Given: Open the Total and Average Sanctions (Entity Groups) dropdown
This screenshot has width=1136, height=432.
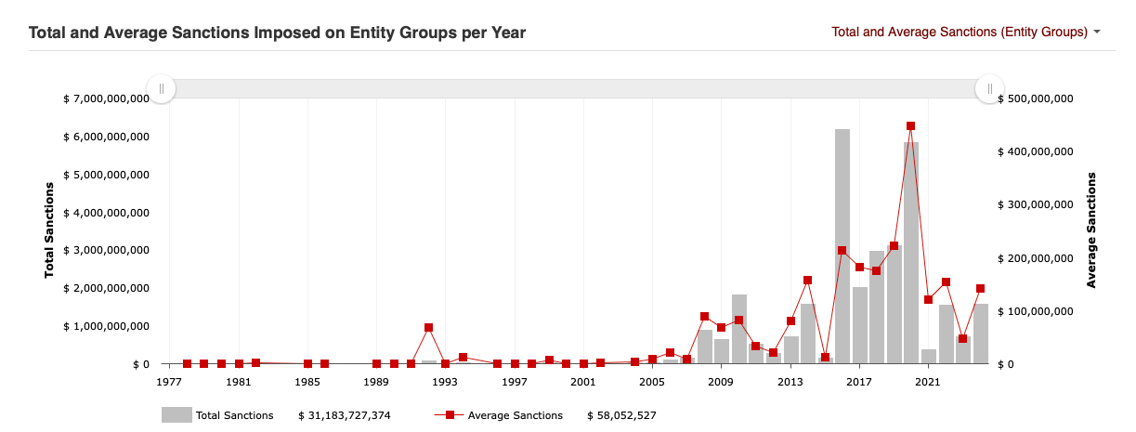Looking at the screenshot, I should pyautogui.click(x=959, y=32).
